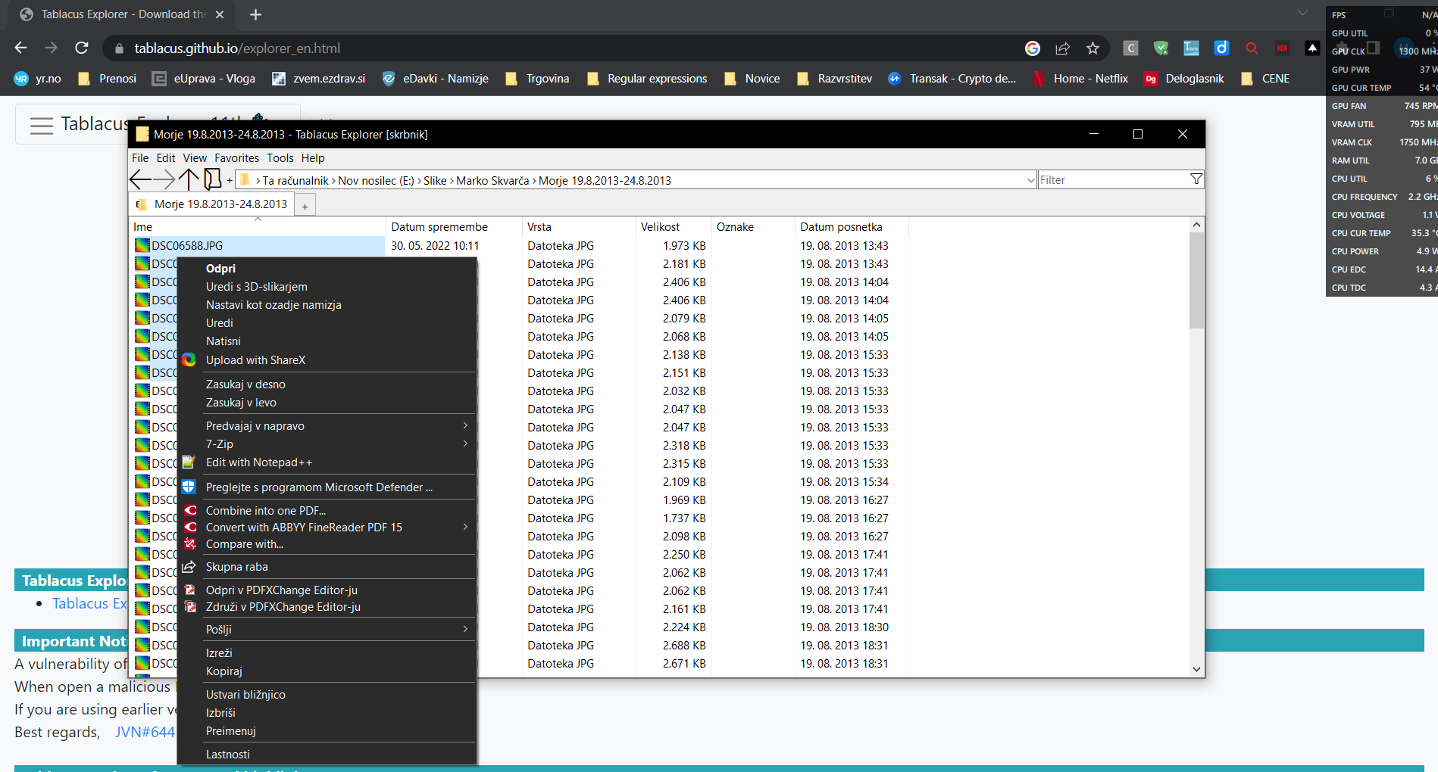Expand the Predvajaj v napravo submenu
Viewport: 1438px width, 772px height.
point(465,425)
